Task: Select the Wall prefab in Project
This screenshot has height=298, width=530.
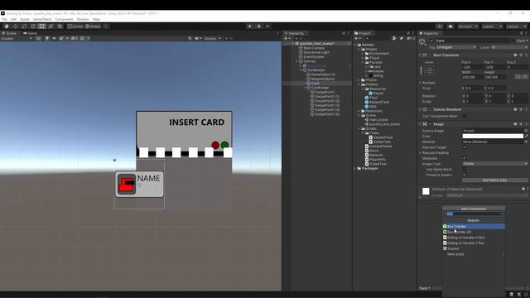Action: pos(373,106)
